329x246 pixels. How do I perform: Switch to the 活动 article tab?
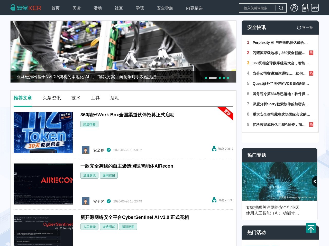click(115, 98)
